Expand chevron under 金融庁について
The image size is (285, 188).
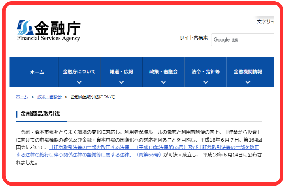pos(79,82)
